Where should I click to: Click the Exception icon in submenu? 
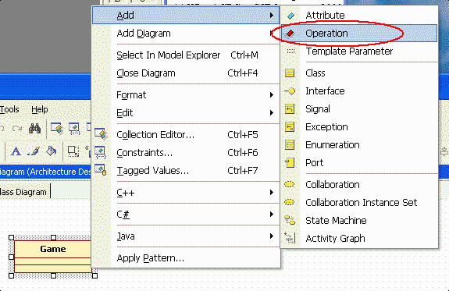[290, 127]
